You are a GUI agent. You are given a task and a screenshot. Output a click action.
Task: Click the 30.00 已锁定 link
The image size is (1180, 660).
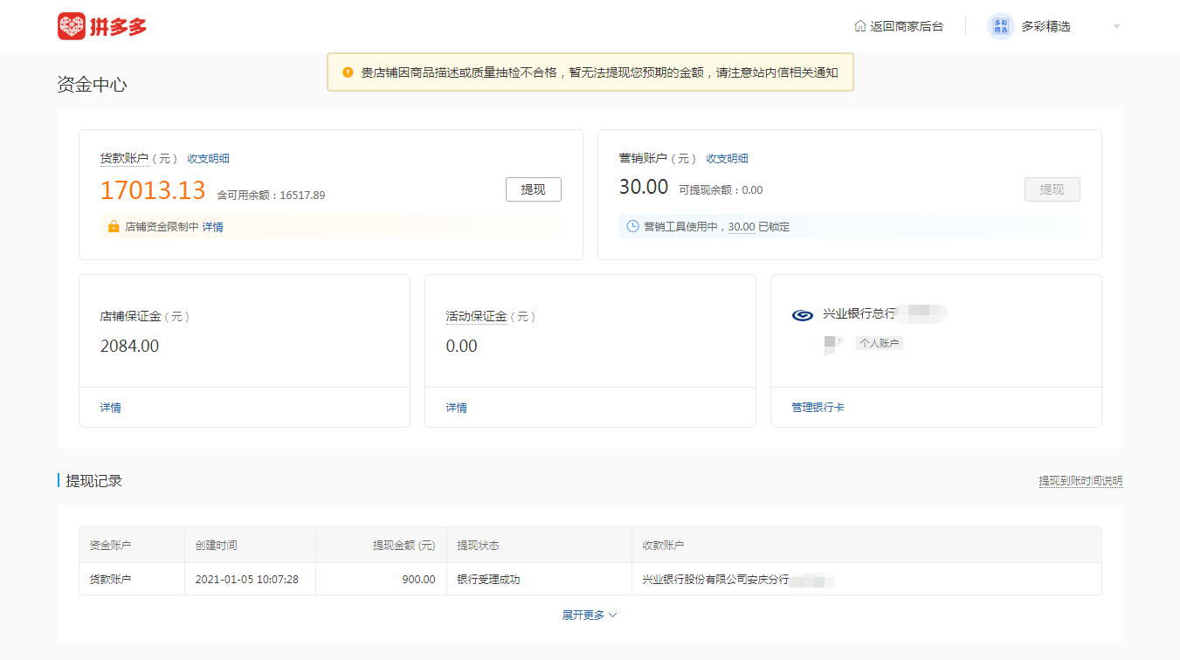tap(741, 226)
